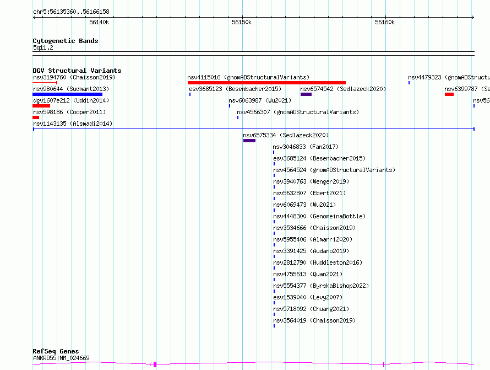The image size is (490, 370).
Task: Click the chr5:56135360..56166158 coordinates text
Action: click(71, 12)
